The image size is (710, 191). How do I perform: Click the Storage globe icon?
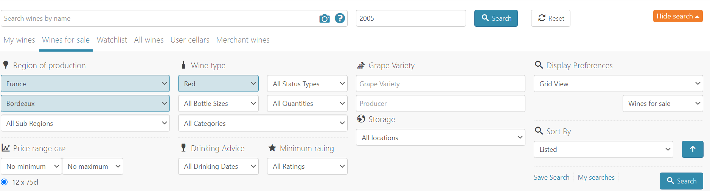click(x=361, y=119)
